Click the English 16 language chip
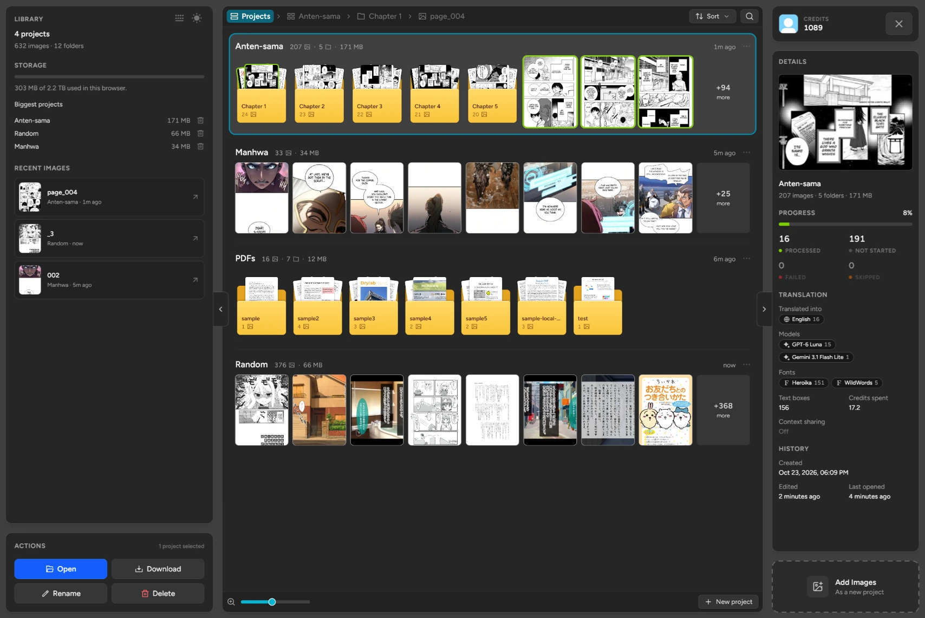Screen dimensions: 925x618 801,319
